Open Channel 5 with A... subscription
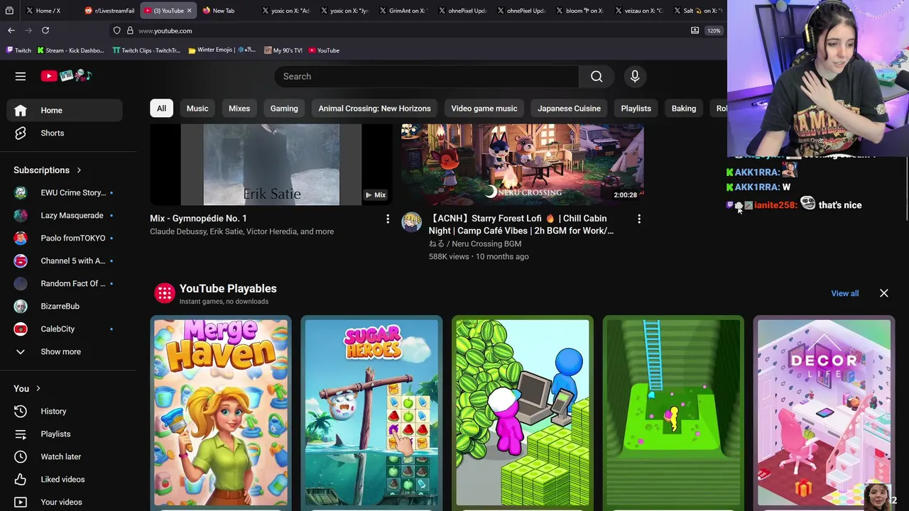 coord(65,260)
